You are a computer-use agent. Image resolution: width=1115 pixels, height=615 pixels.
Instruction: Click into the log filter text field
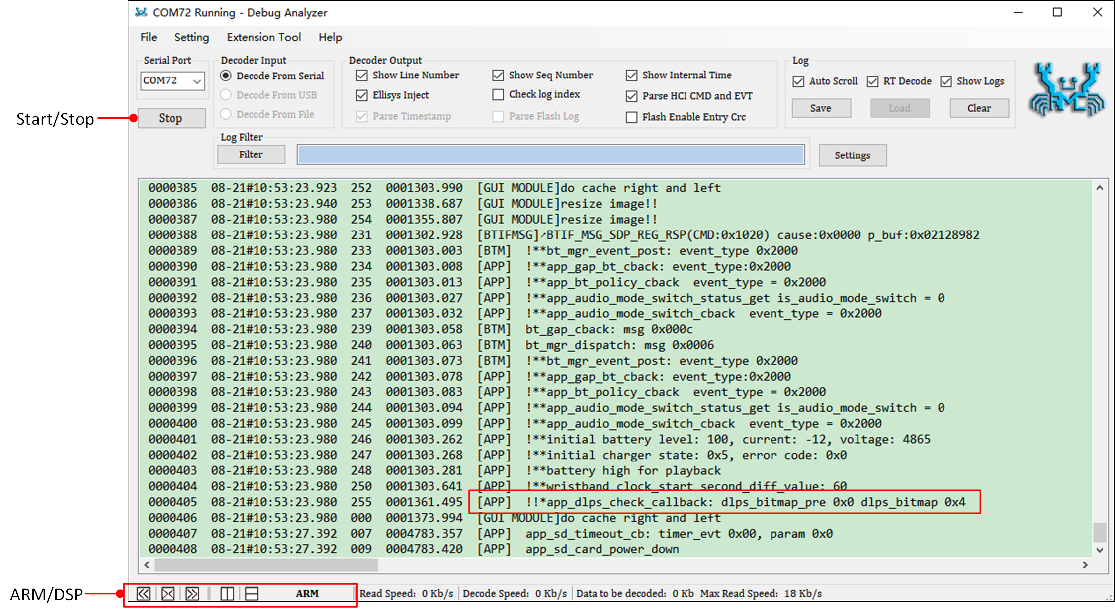coord(550,154)
